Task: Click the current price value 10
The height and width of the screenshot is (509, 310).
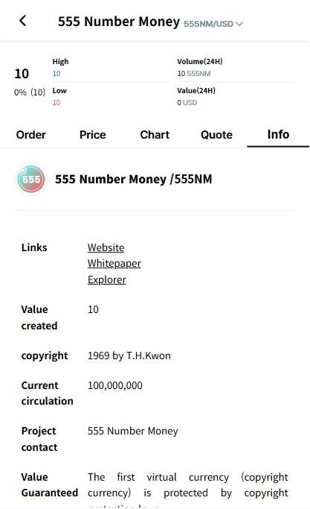Action: click(x=22, y=74)
